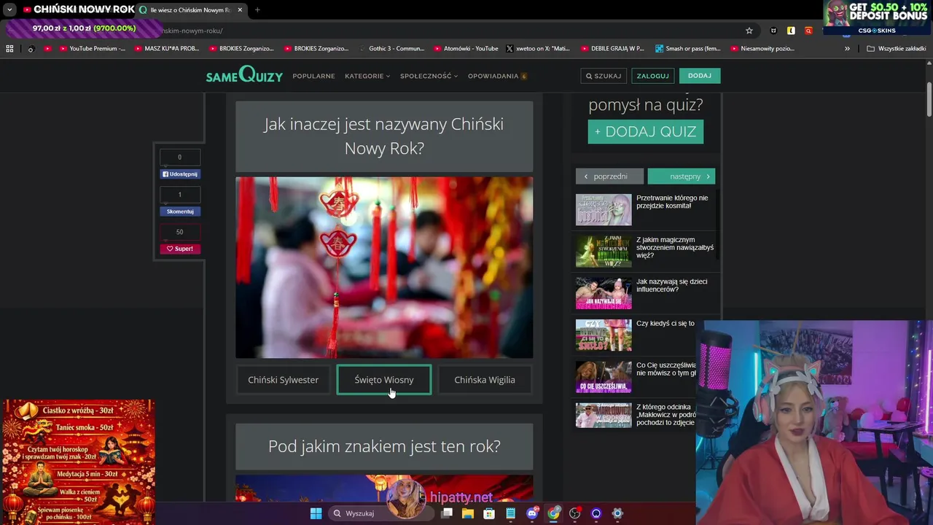Open the purple circular taskbar app
This screenshot has width=933, height=525.
point(596,513)
